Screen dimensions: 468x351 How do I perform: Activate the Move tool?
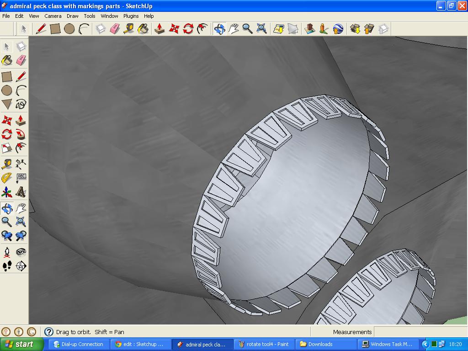(175, 29)
